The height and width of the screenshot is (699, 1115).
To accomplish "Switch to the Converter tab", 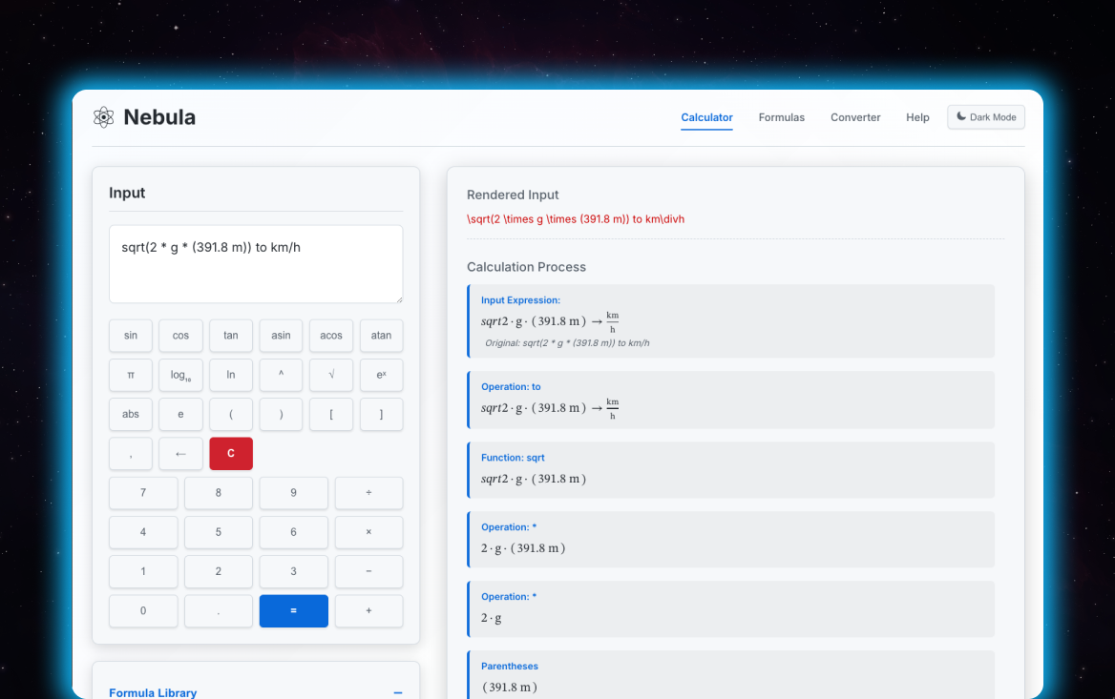I will (854, 117).
